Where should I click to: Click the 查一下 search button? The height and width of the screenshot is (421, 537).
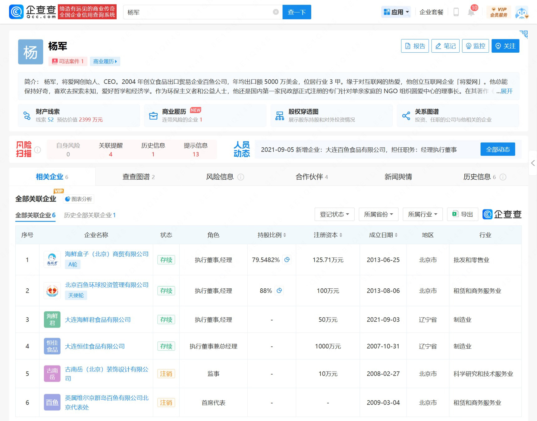[x=297, y=12]
